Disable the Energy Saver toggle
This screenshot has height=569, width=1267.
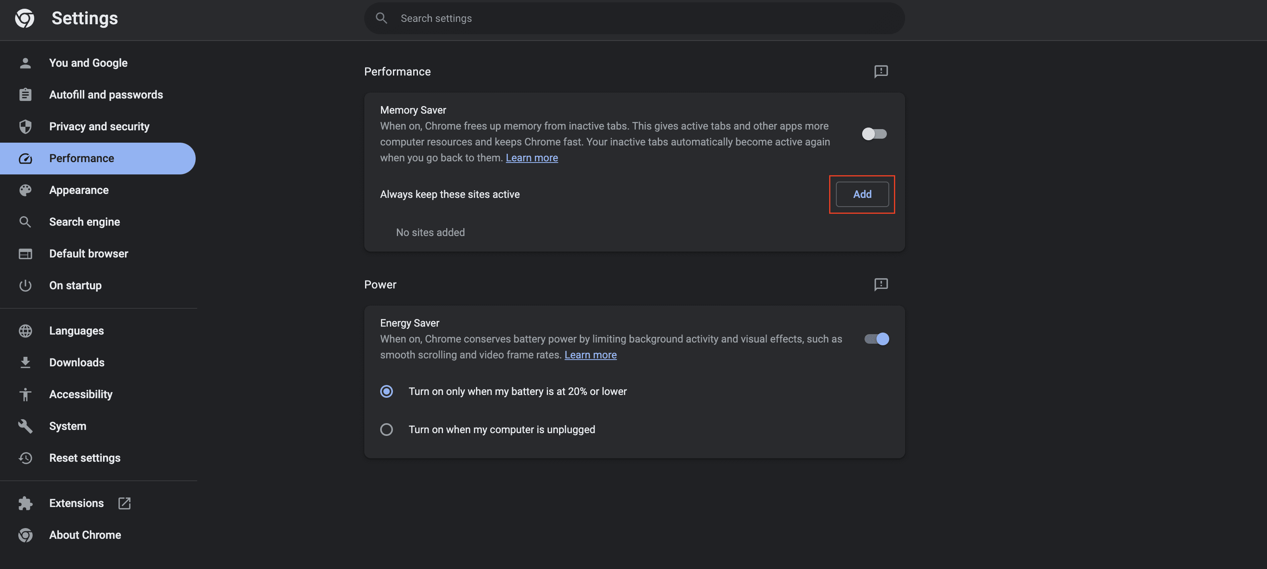877,339
